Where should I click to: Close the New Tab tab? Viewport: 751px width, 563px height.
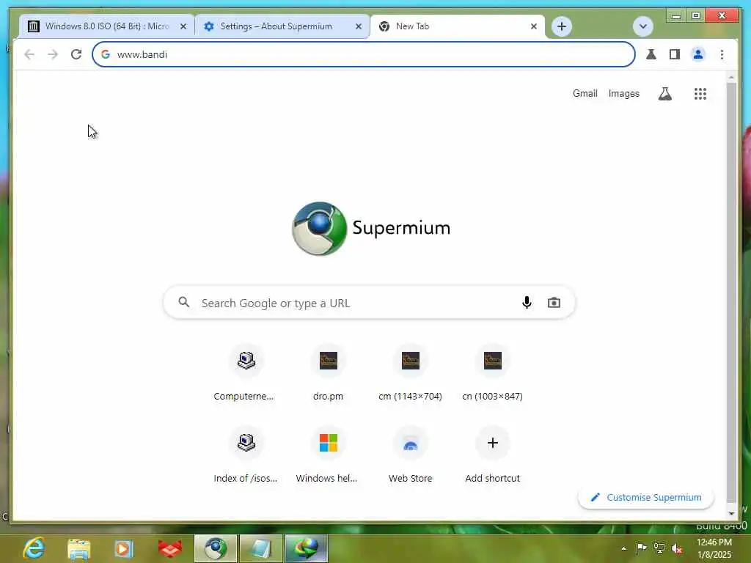[x=534, y=26]
